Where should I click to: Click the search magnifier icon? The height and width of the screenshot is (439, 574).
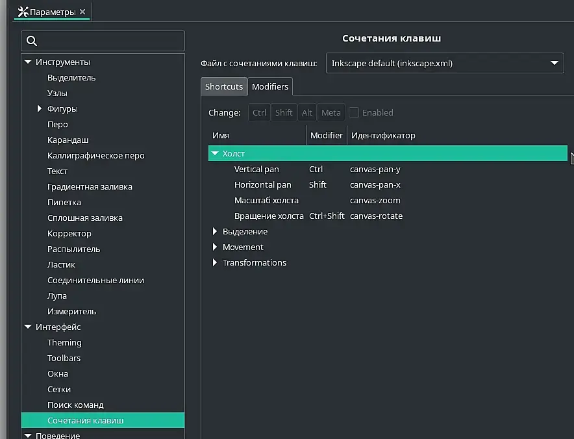click(x=31, y=42)
